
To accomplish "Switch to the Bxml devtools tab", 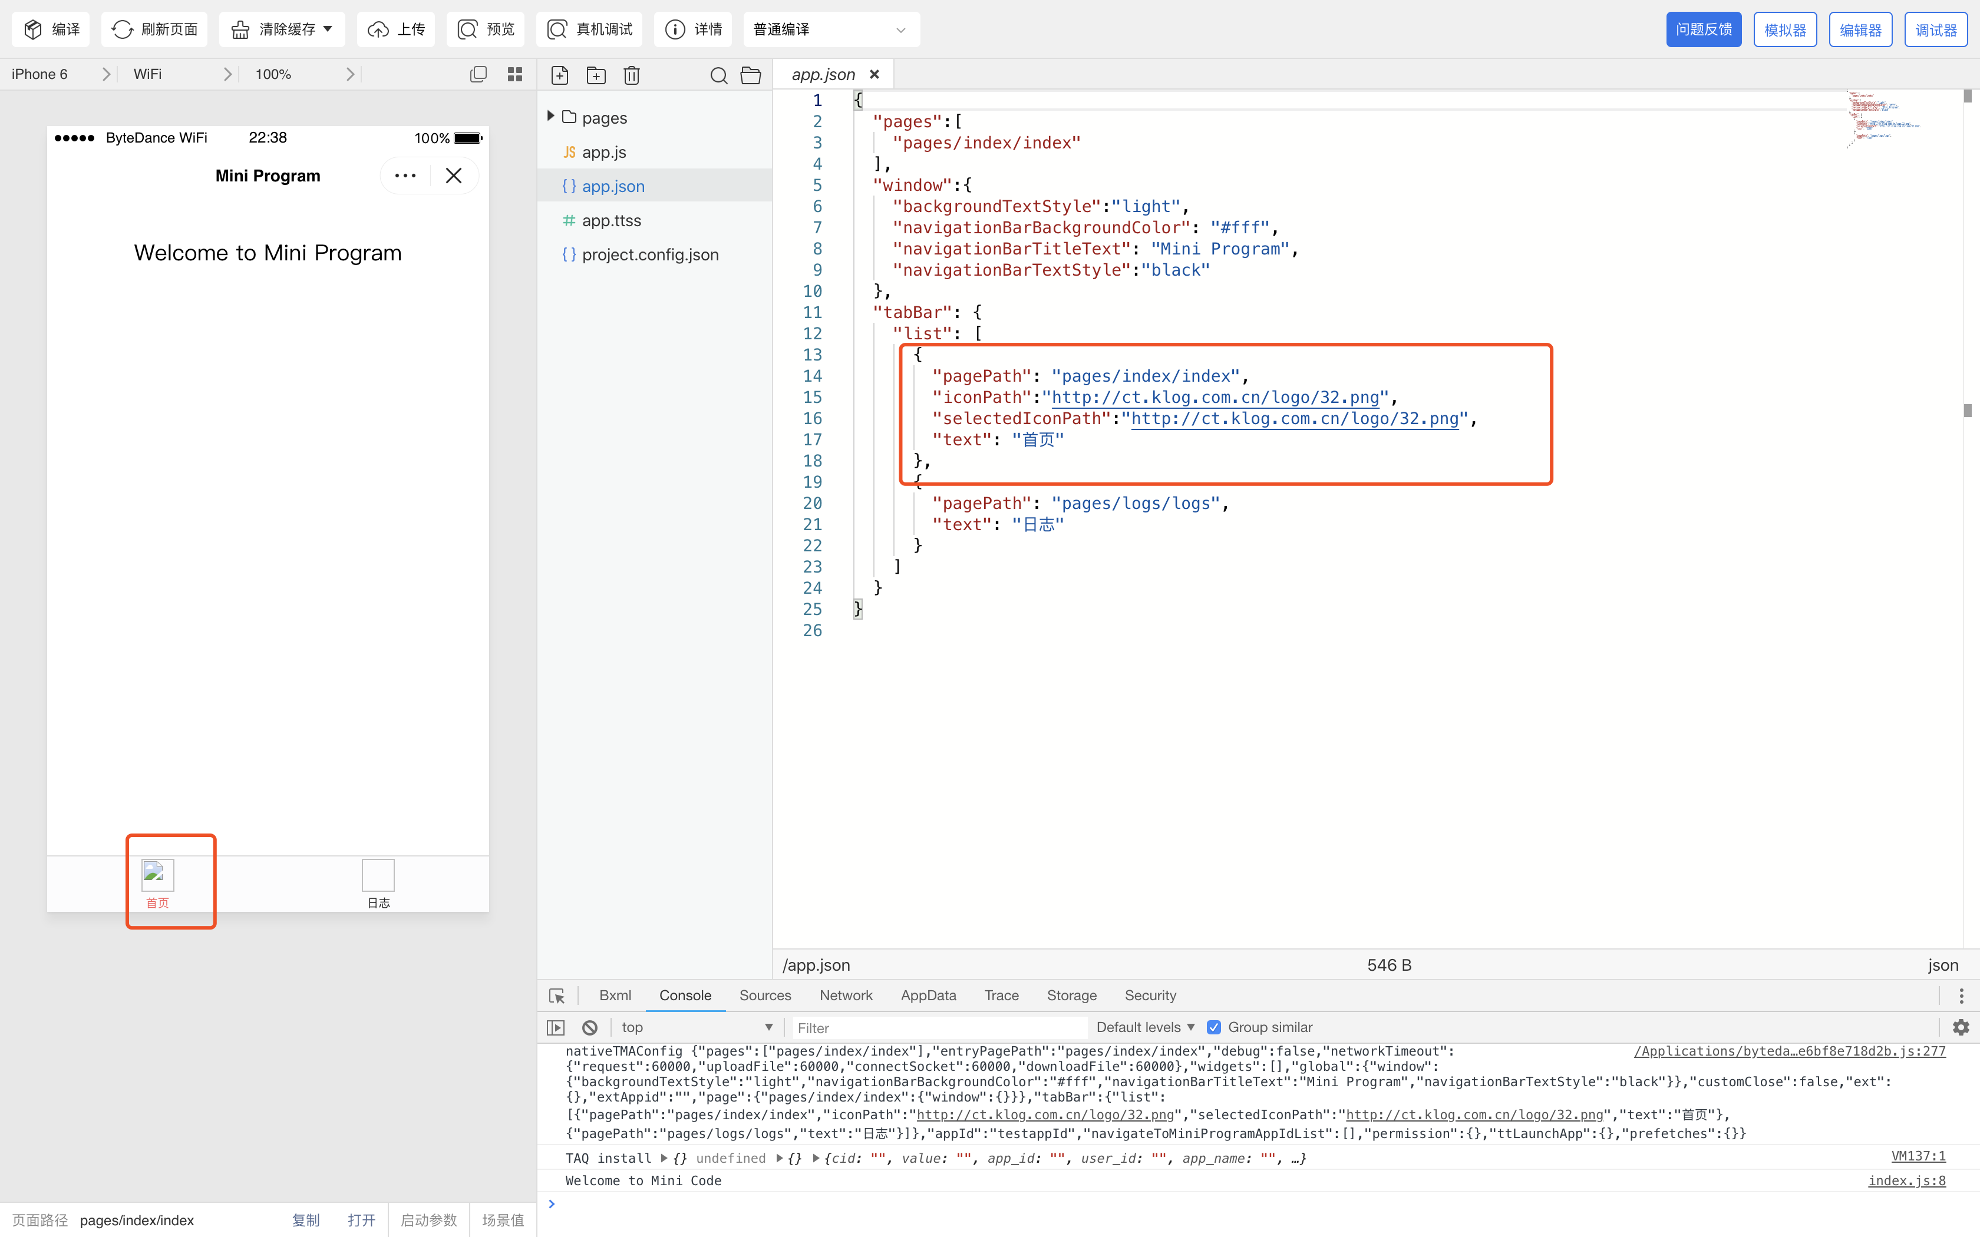I will (615, 995).
